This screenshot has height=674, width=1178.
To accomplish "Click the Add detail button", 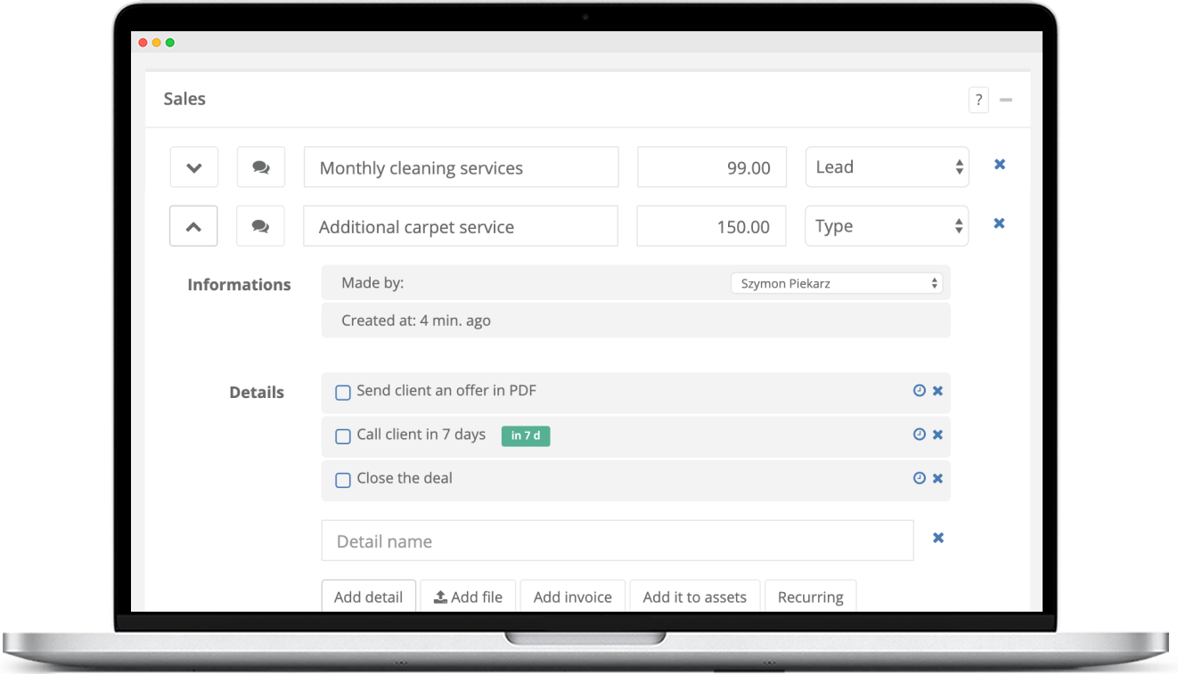I will [x=369, y=597].
